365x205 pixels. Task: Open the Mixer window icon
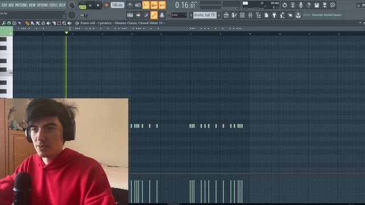(x=250, y=15)
